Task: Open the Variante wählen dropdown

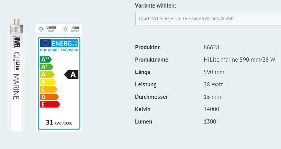Action: [x=208, y=18]
